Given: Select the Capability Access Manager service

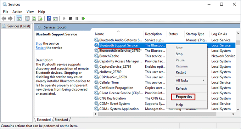Looking at the screenshot, I should pyautogui.click(x=121, y=61).
